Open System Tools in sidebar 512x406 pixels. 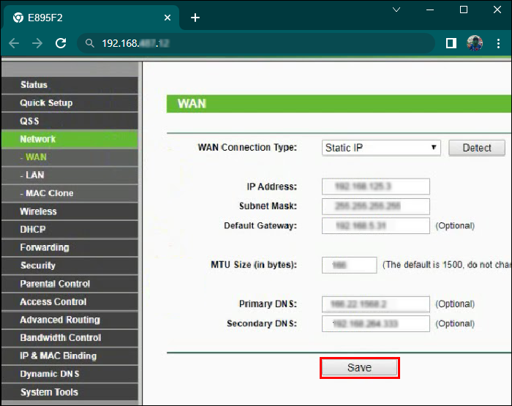coord(70,392)
